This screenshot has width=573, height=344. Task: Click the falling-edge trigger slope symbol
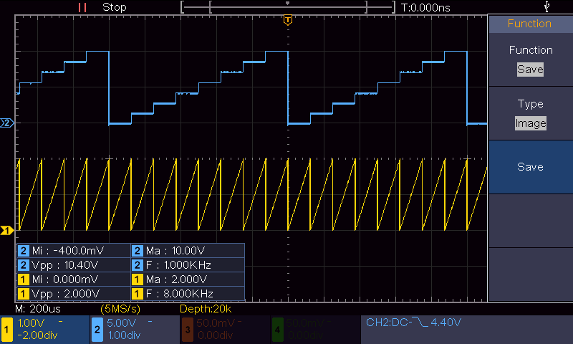click(419, 322)
